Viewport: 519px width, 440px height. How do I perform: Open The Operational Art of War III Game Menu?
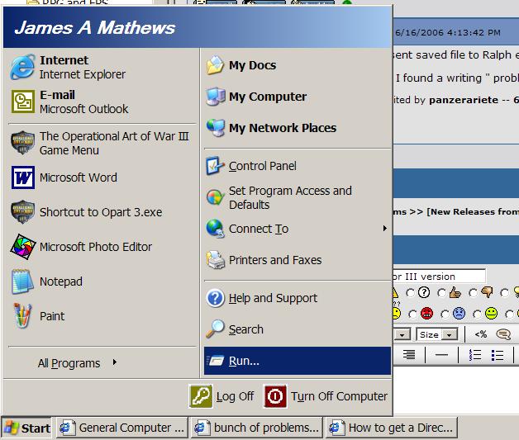(x=102, y=143)
